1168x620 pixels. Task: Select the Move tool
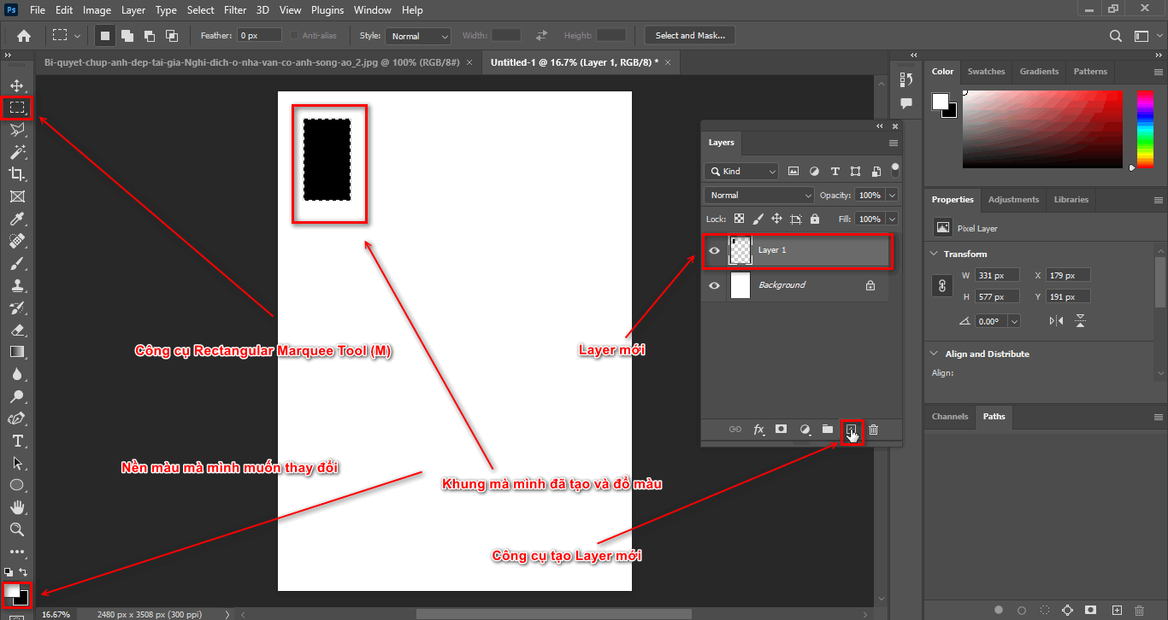(x=17, y=85)
